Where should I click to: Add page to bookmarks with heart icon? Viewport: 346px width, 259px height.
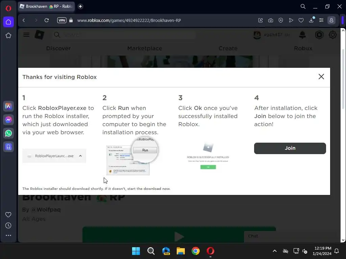[301, 20]
